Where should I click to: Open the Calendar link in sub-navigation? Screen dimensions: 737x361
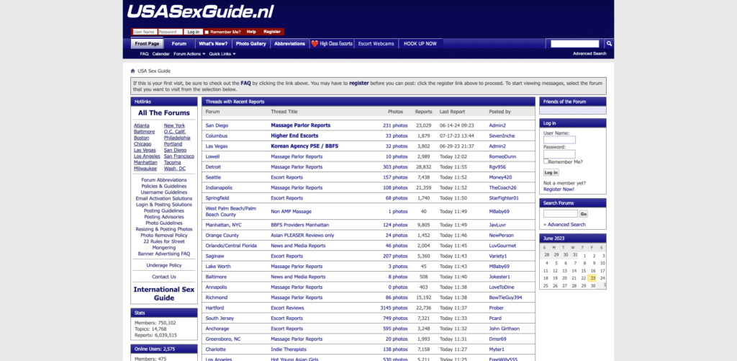160,53
